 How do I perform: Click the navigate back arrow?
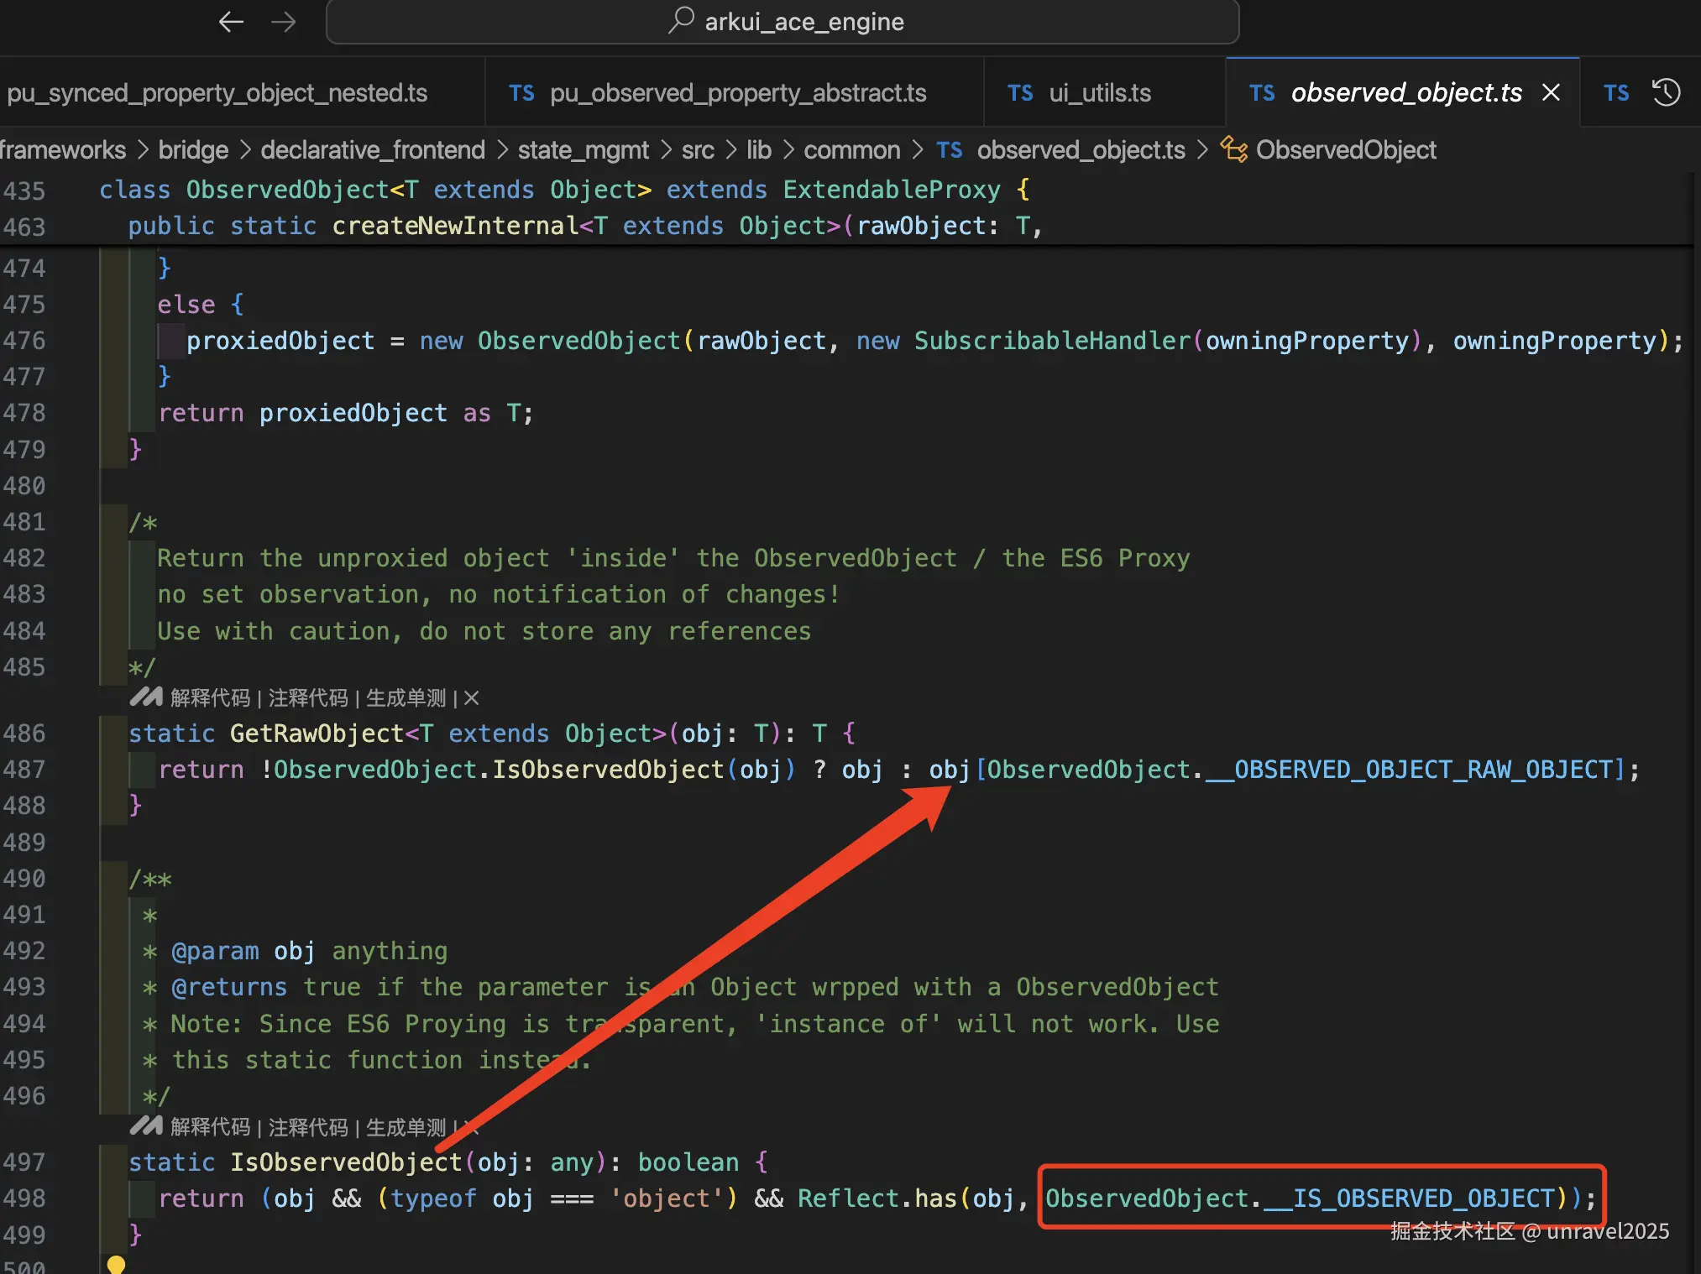[231, 22]
